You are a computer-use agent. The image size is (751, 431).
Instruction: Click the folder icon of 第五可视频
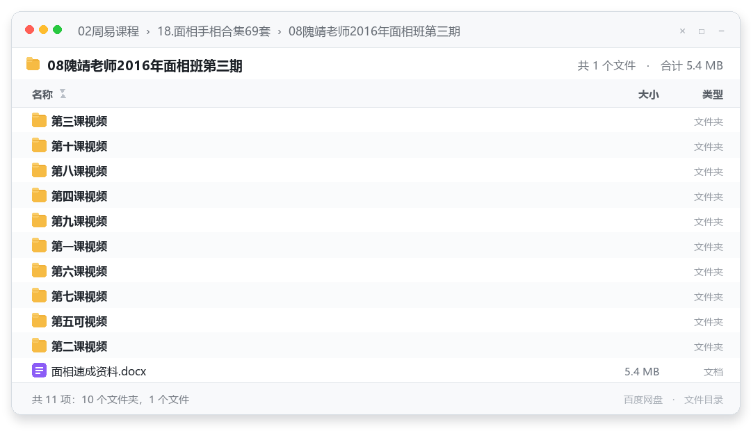pos(39,321)
